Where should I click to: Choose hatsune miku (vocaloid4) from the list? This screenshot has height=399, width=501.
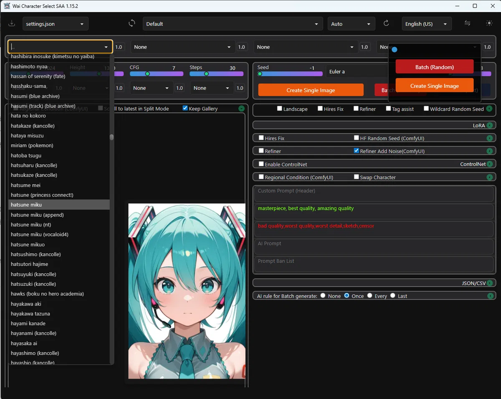(59, 234)
